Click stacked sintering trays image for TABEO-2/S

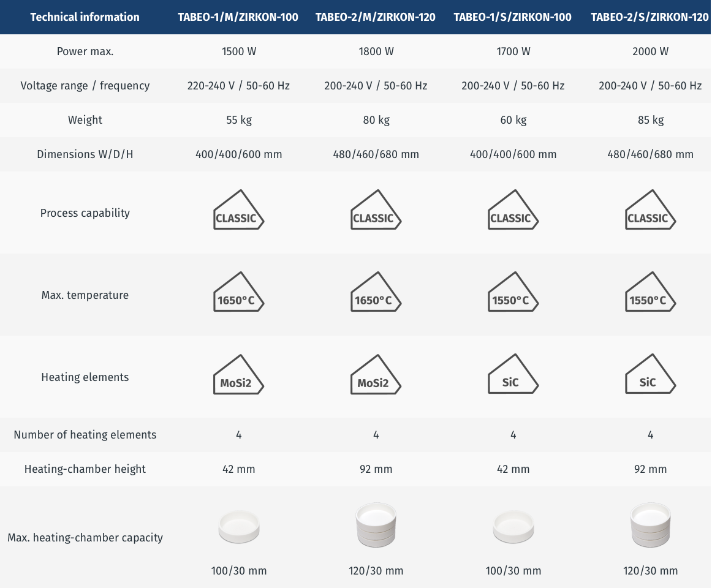(x=650, y=524)
